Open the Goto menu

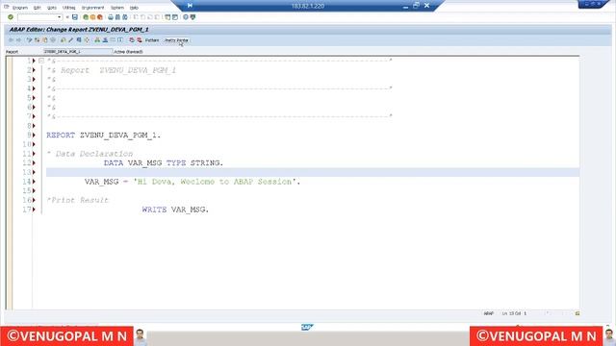(51, 8)
